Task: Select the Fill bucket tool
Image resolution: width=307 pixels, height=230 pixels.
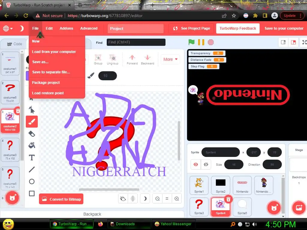Action: pos(32,145)
